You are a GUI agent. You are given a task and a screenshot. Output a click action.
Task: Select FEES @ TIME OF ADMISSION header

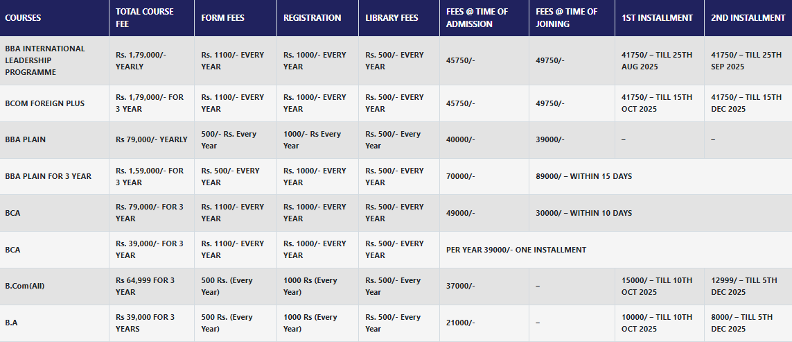point(484,18)
